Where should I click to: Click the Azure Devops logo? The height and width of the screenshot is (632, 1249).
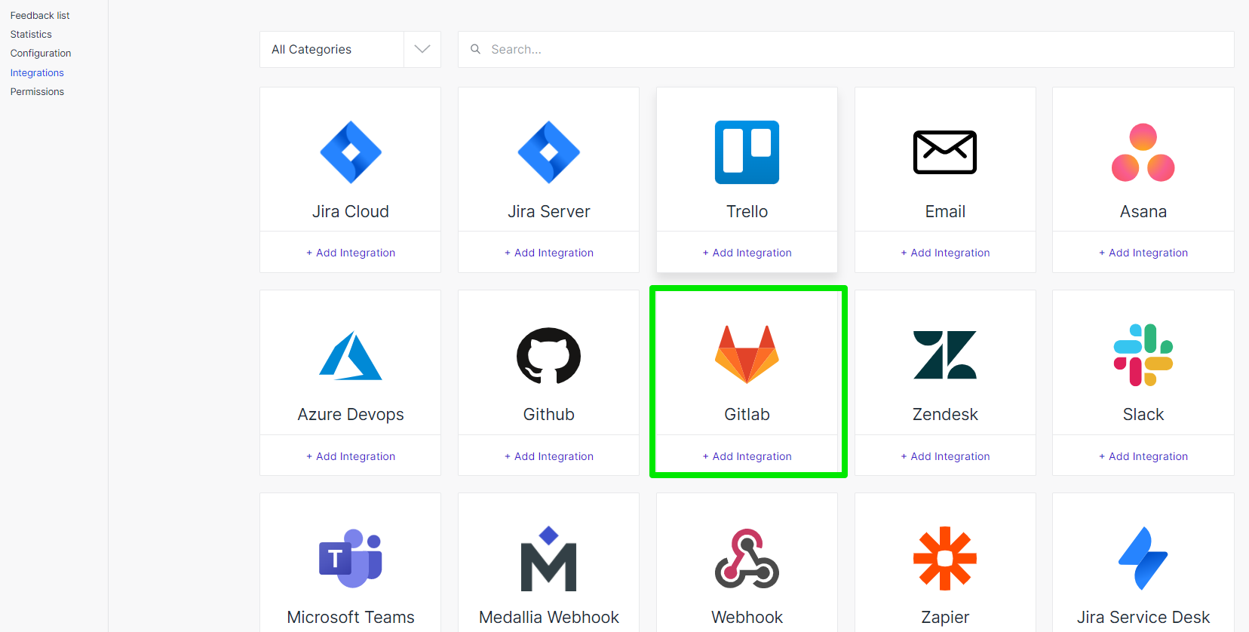click(351, 355)
